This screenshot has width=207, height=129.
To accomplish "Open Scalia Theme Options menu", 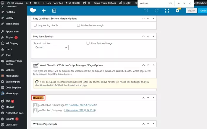I will (105, 3).
